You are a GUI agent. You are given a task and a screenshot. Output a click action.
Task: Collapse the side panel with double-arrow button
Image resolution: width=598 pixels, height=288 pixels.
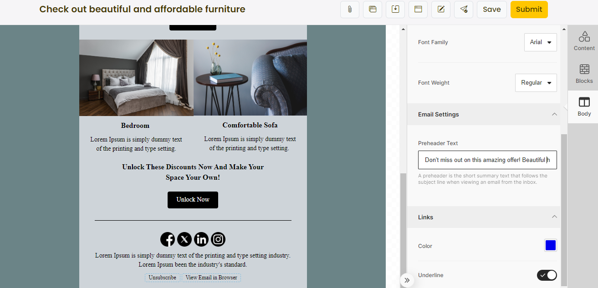pos(407,280)
